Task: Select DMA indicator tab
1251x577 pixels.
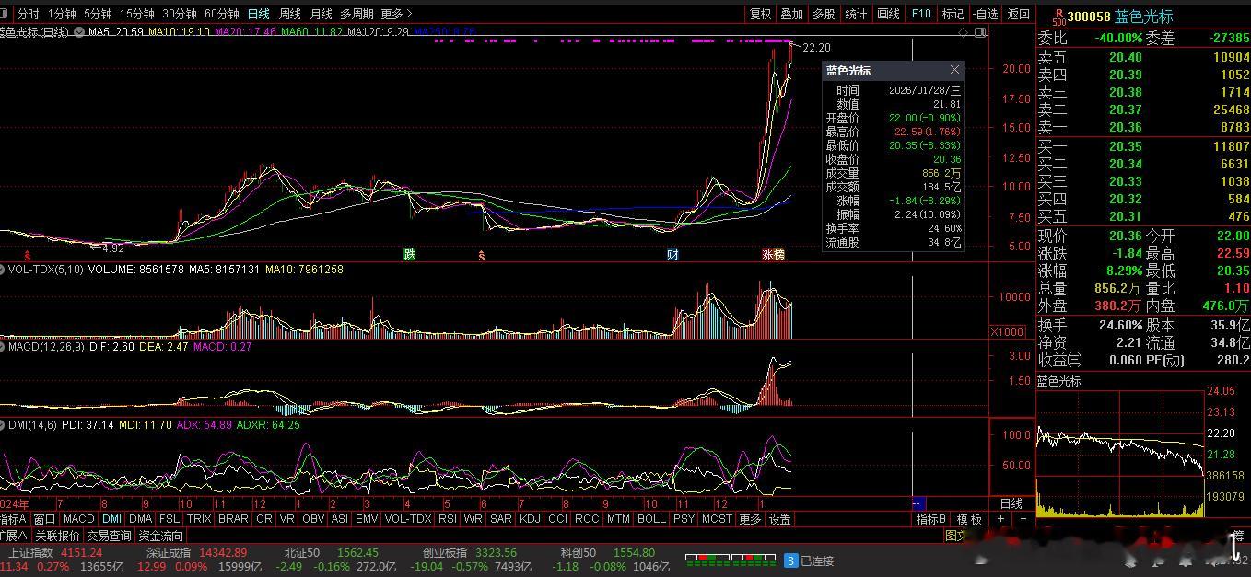Action: click(x=140, y=519)
